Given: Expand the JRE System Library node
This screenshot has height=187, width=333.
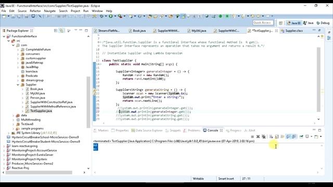Looking at the screenshot, I should [9, 133].
